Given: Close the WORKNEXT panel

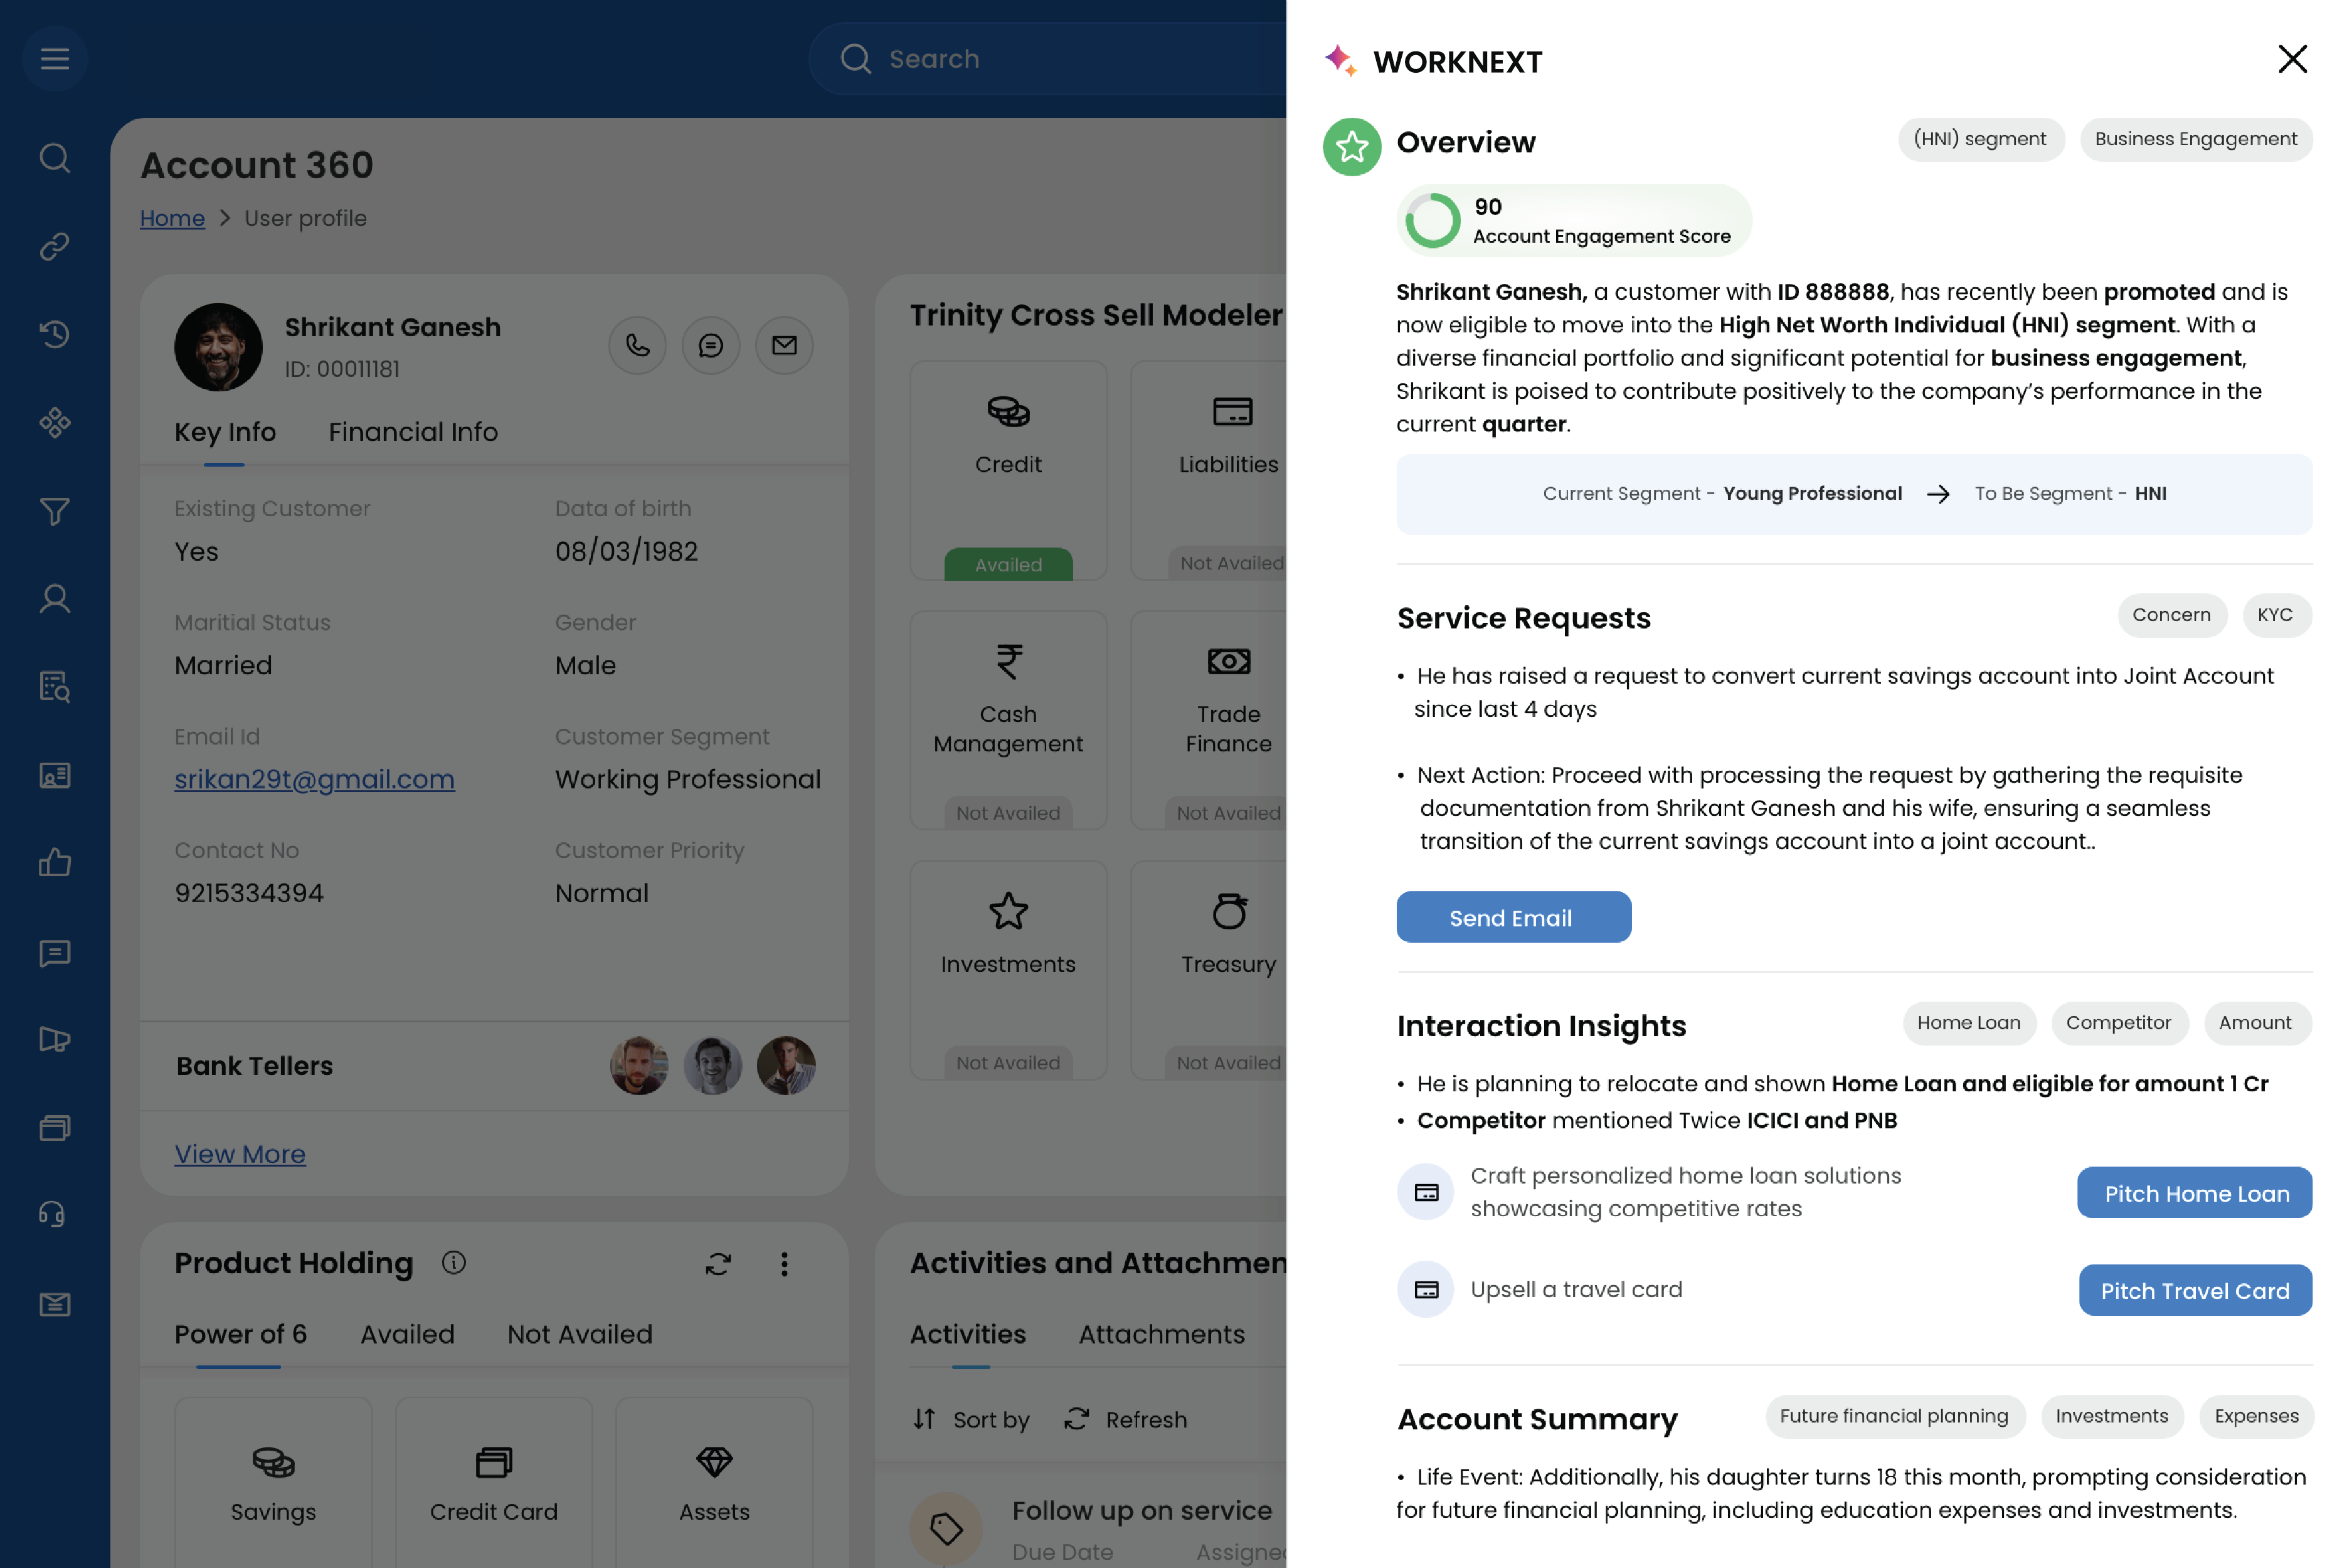Looking at the screenshot, I should coord(2293,59).
